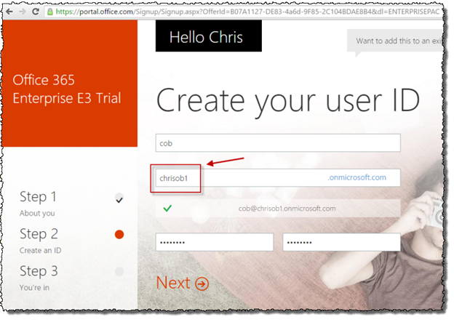This screenshot has height=322, width=454.
Task: Click the orange Step 2 indicator dot
Action: pos(119,234)
